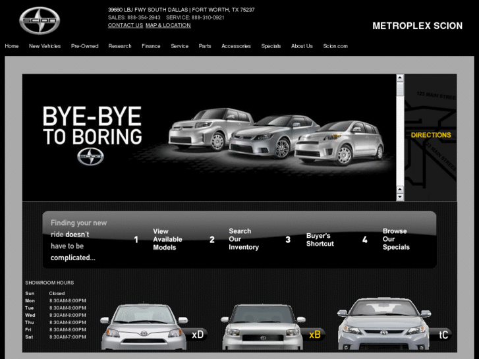Click the banner scrollbar up arrow at top
The height and width of the screenshot is (359, 479).
pos(400,78)
